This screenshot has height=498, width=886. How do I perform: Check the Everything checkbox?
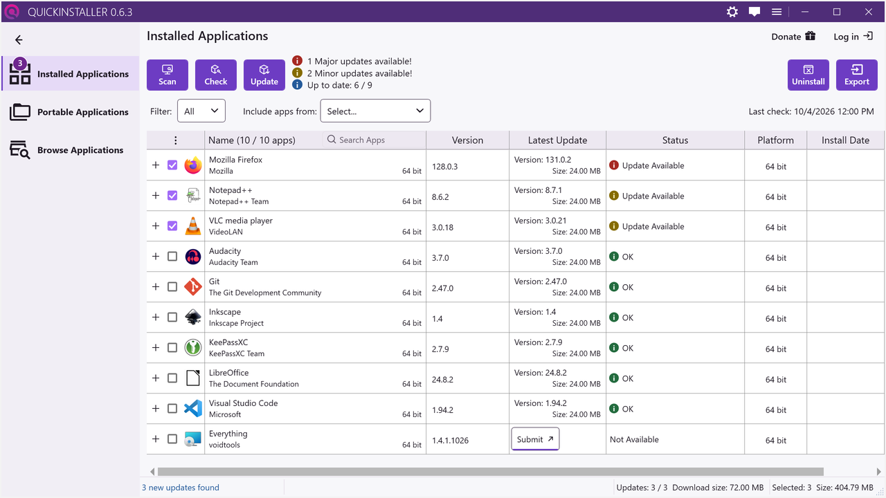pos(172,439)
